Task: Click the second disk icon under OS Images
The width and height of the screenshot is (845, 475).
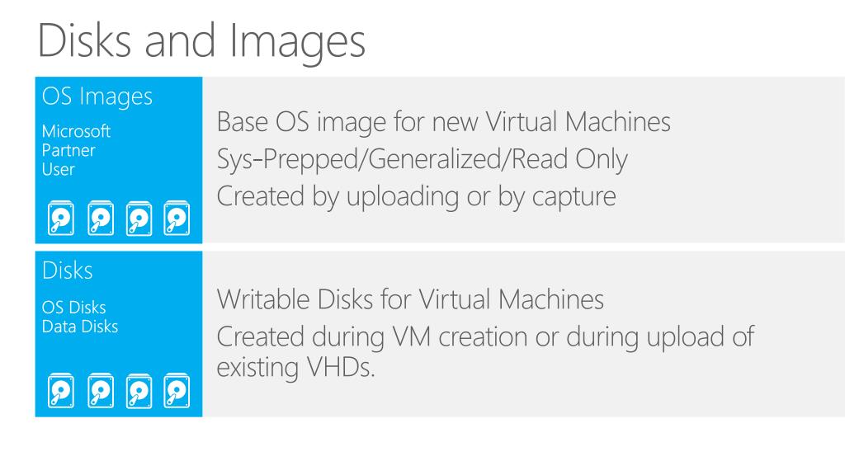Action: click(x=101, y=218)
